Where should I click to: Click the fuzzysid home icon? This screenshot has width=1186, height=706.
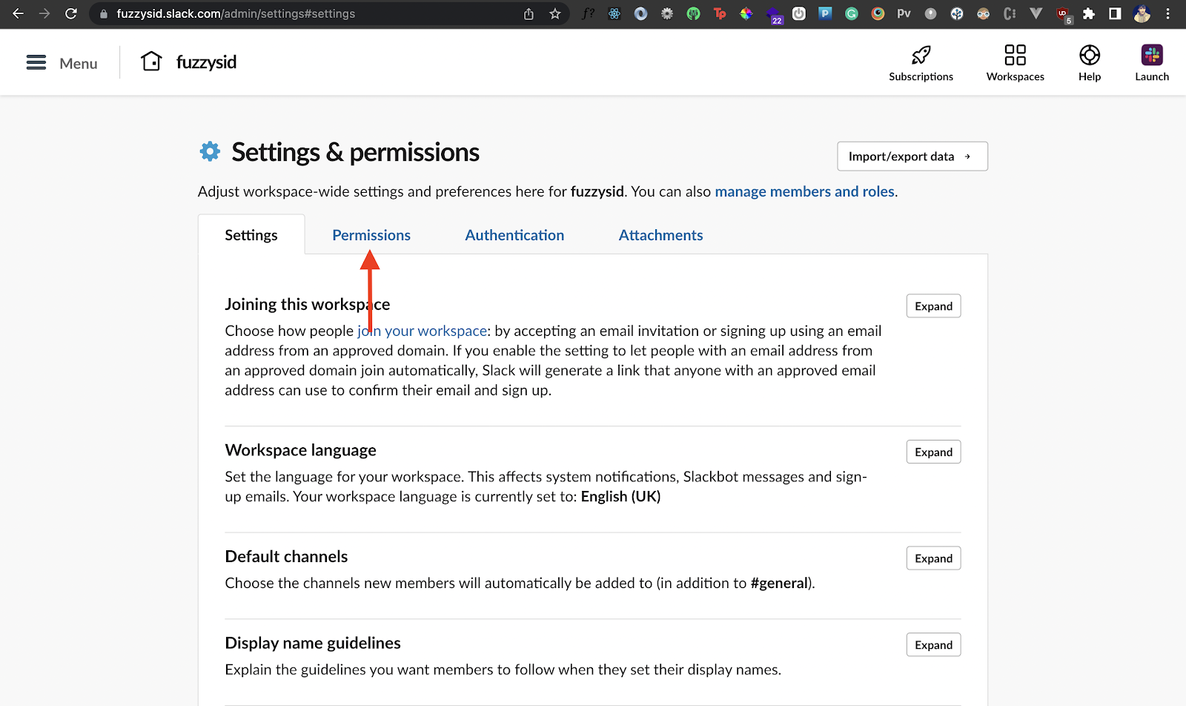(151, 62)
